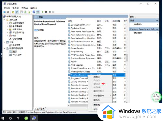Pause the service with the pause icon

[x=50, y=12]
